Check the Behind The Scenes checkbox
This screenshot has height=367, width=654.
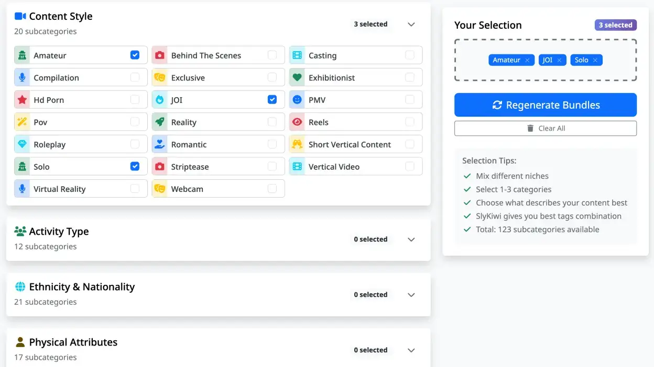(272, 55)
